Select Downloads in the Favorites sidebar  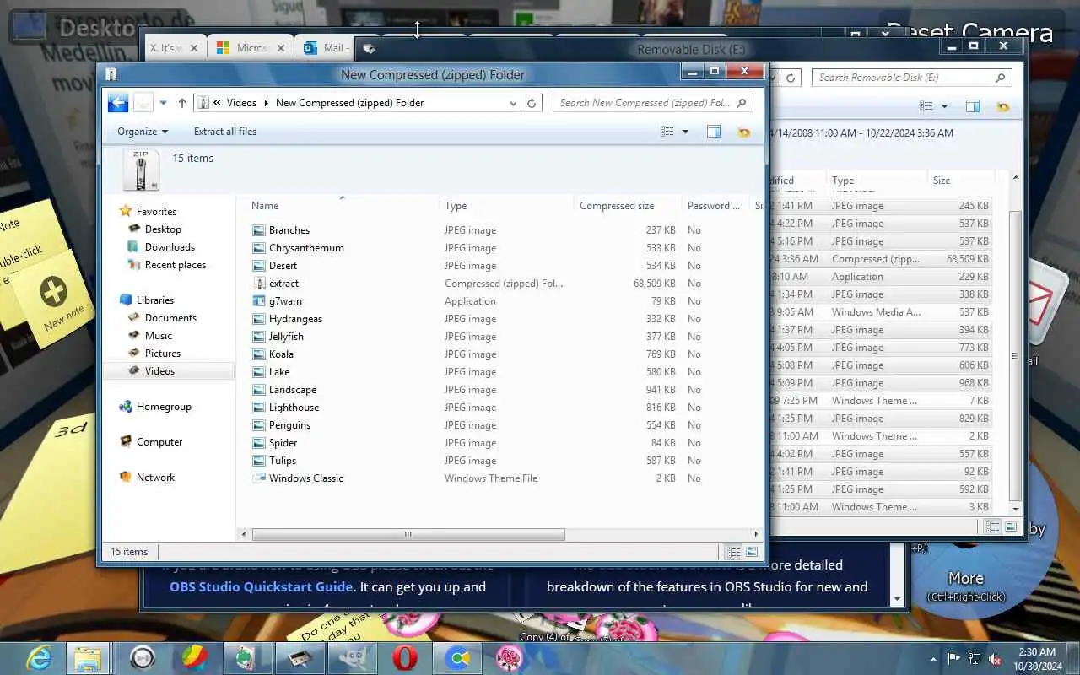coord(170,247)
